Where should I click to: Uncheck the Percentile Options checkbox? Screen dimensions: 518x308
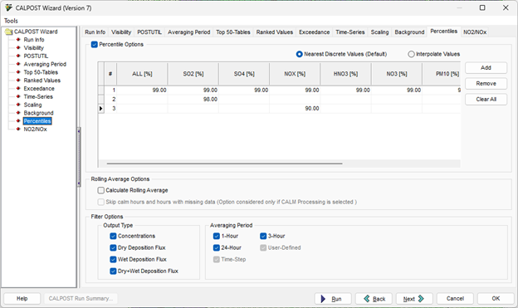[95, 44]
